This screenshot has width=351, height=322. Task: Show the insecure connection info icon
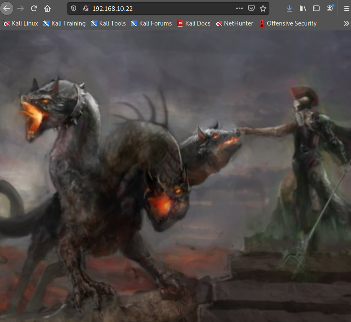pyautogui.click(x=86, y=8)
